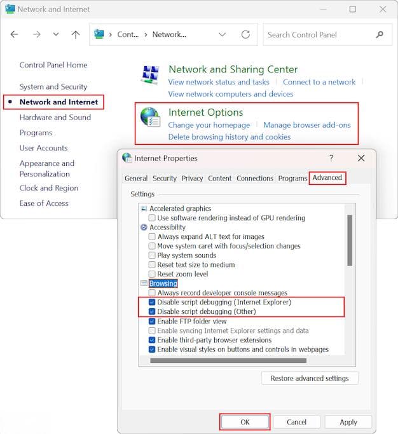Check Always expand ALT text for images
Viewport: 398px width, 434px height.
[152, 236]
